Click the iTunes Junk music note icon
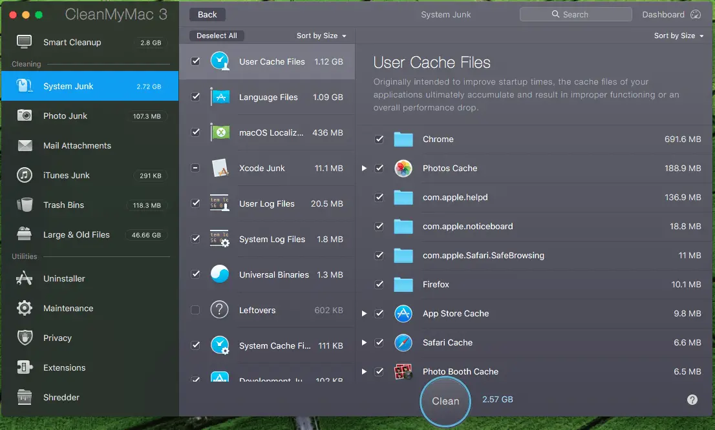The height and width of the screenshot is (430, 715). 25,175
